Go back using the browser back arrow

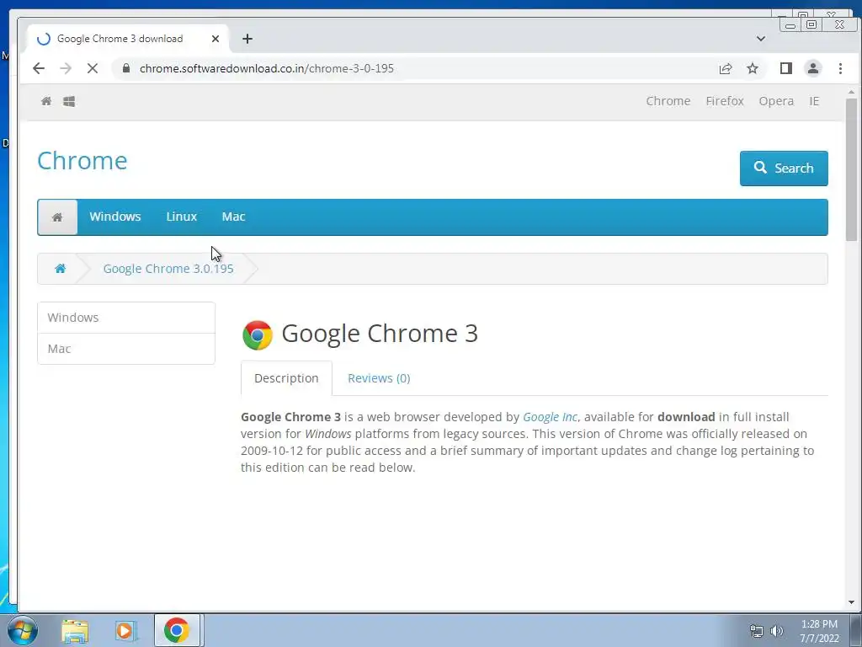point(39,68)
